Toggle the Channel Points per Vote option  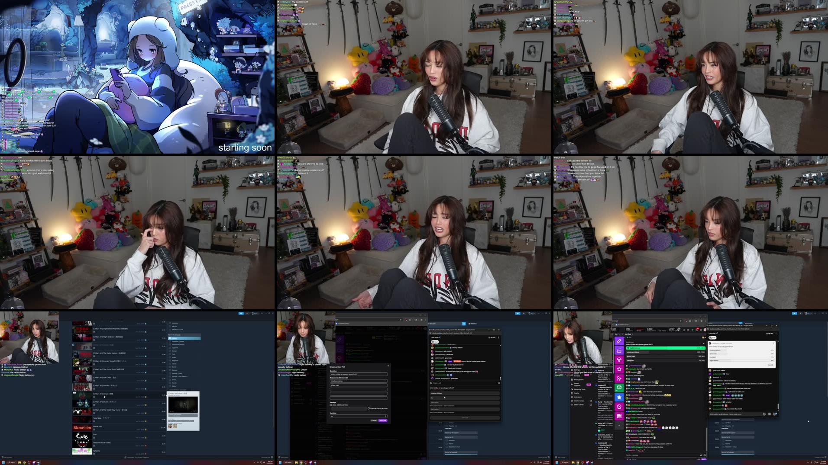pos(369,408)
